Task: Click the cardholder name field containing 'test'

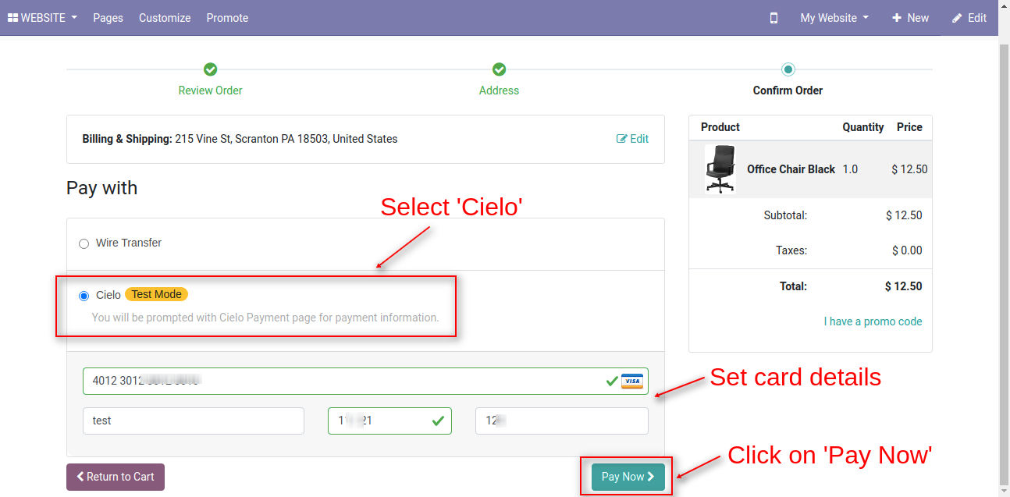Action: point(194,421)
